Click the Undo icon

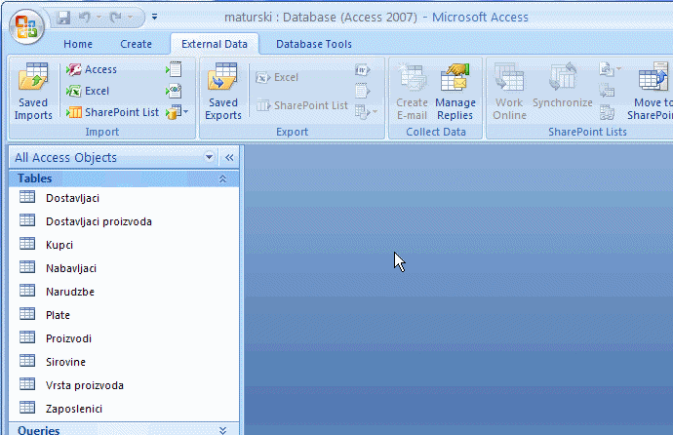pos(85,18)
